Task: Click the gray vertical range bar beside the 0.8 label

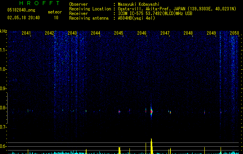Action: tap(7, 108)
